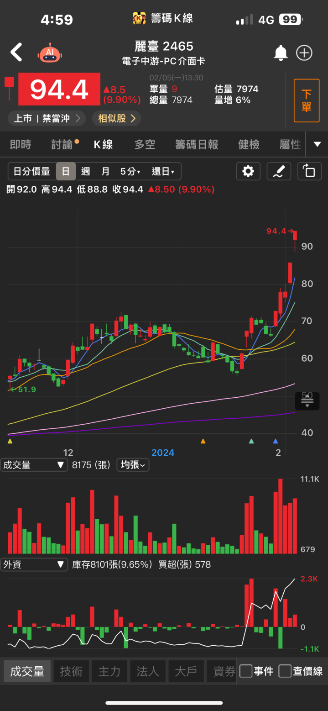This screenshot has width=328, height=711.
Task: Select the bottom 成交量 indicator tab
Action: [27, 671]
